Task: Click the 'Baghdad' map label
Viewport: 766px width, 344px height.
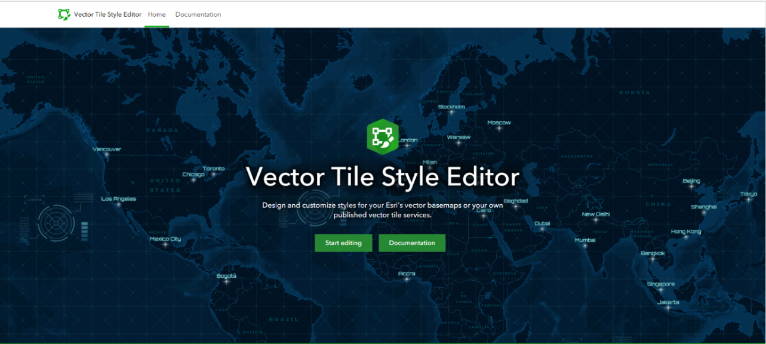Action: click(516, 201)
